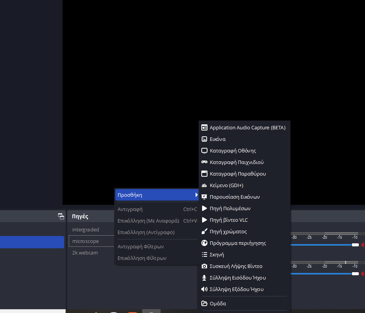This screenshot has height=313, width=365.
Task: Add a Καταγραφή Παιχνιδιού source
Action: [244, 162]
